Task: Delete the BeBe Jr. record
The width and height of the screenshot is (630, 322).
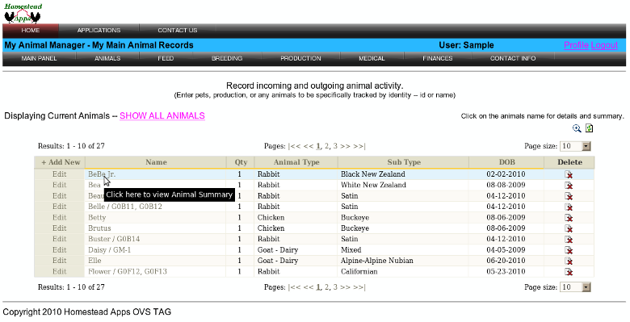Action: point(569,174)
